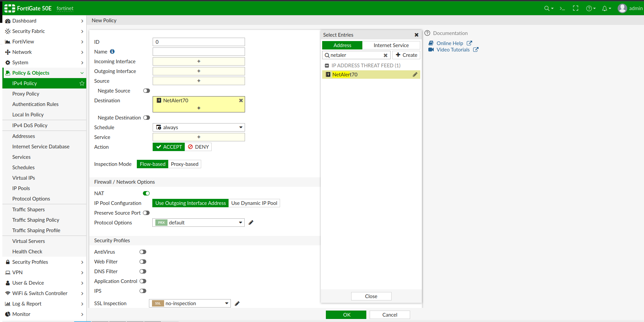Enable IPS security profile
The height and width of the screenshot is (322, 644).
[x=143, y=291]
